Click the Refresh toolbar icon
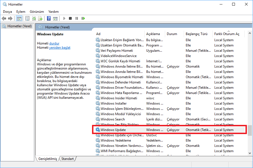 point(34,19)
